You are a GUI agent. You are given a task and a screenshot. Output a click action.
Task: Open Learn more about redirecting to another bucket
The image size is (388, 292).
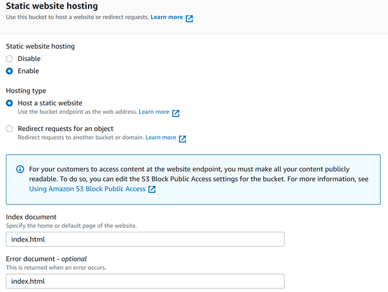point(160,137)
